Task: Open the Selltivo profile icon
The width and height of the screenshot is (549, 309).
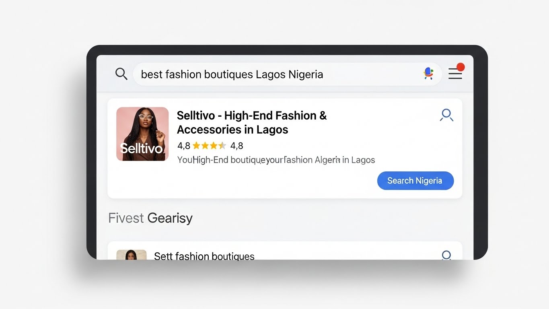Action: pos(446,115)
